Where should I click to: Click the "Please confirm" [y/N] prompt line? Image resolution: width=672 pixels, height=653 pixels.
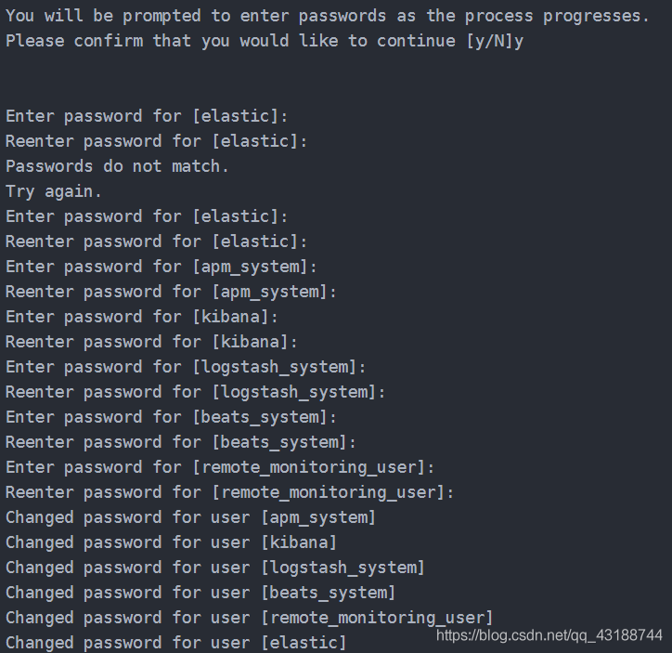[x=265, y=41]
